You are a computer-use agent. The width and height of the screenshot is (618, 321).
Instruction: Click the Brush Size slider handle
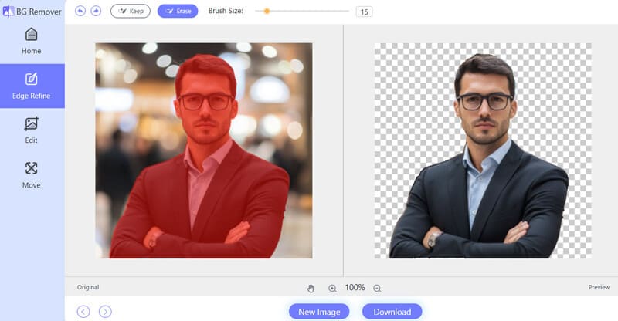[x=267, y=11]
